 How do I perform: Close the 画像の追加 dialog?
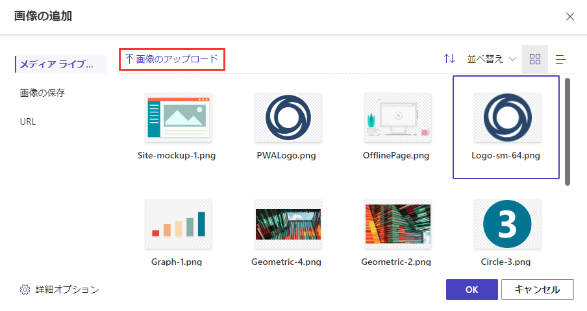pyautogui.click(x=569, y=17)
